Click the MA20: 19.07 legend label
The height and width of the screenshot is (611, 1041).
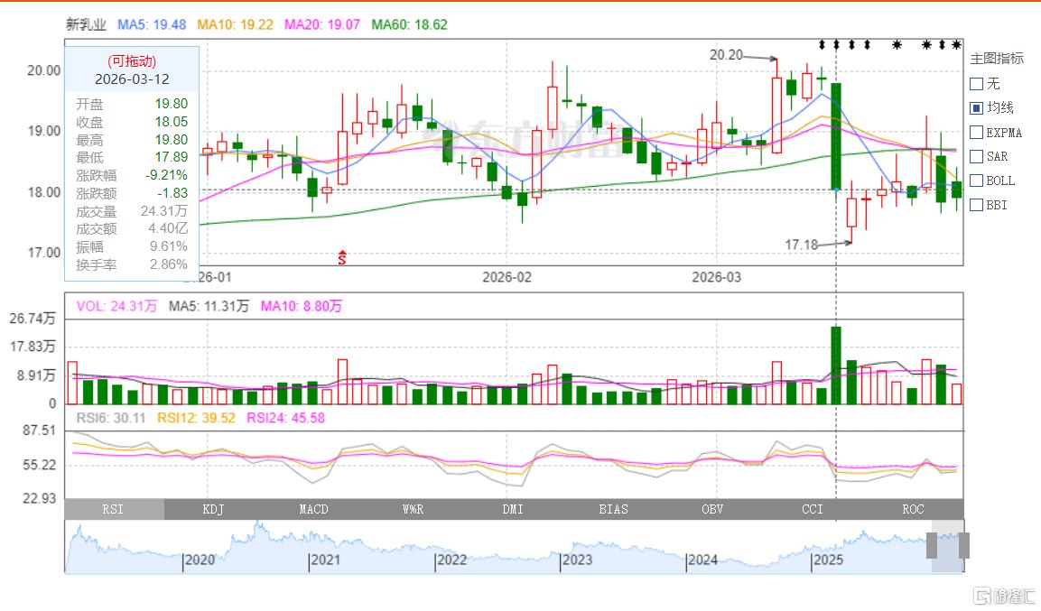click(x=322, y=24)
